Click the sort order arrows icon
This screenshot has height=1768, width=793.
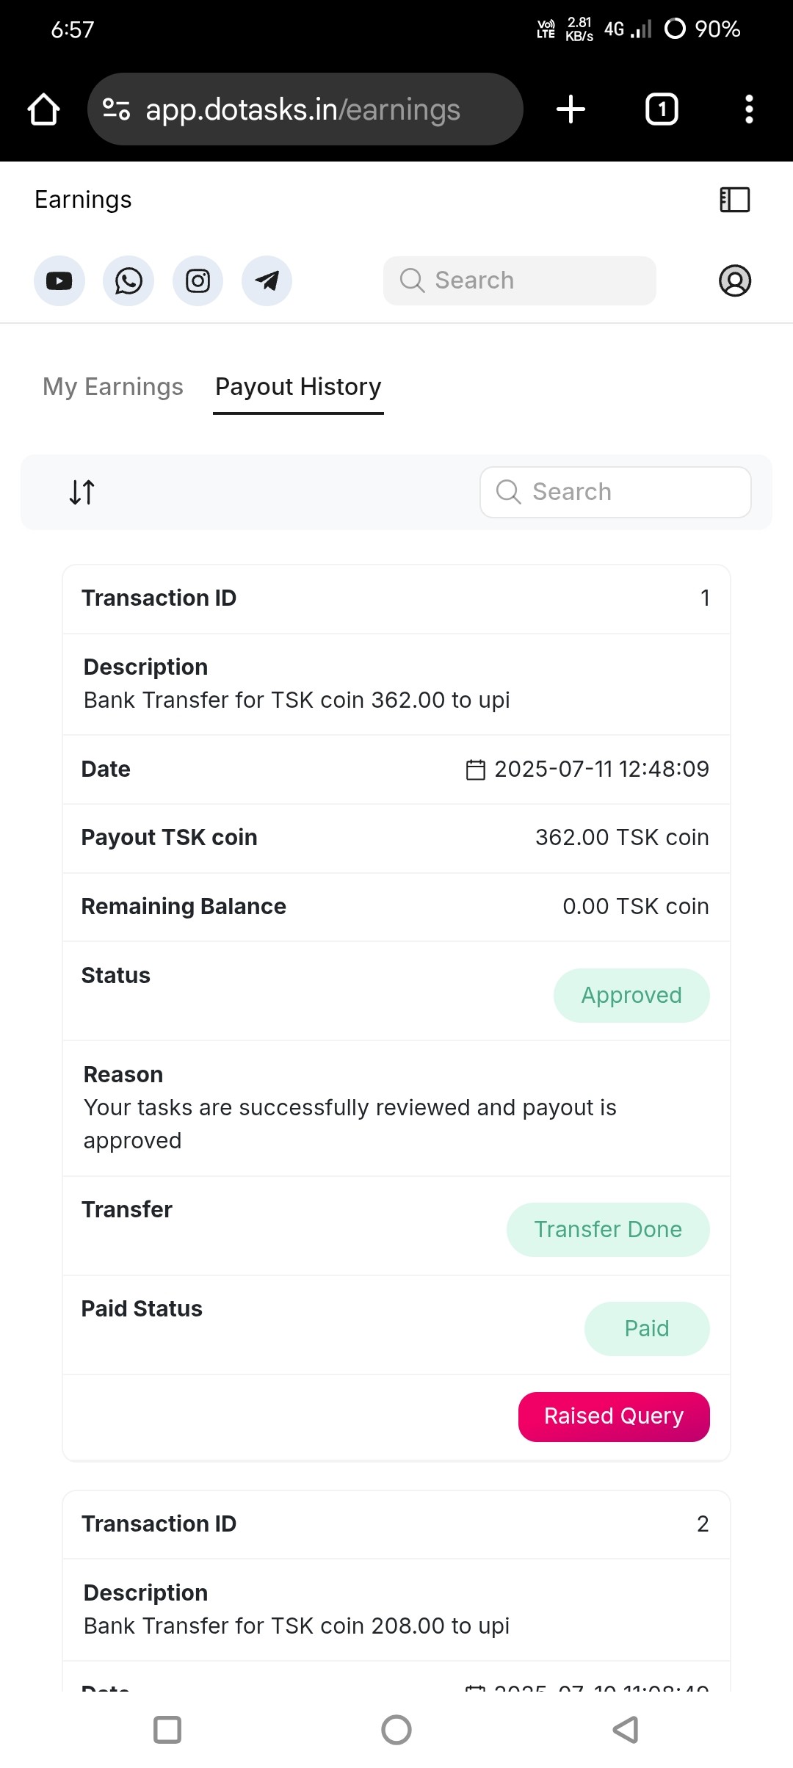click(82, 492)
